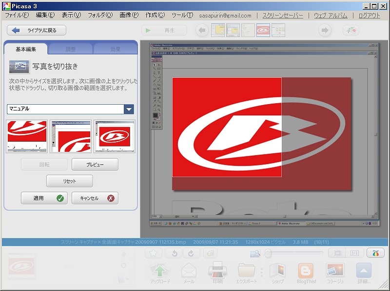Viewport: 390px width, 291px height.
Task: Cancel the crop with キャンセル button
Action: (95, 198)
